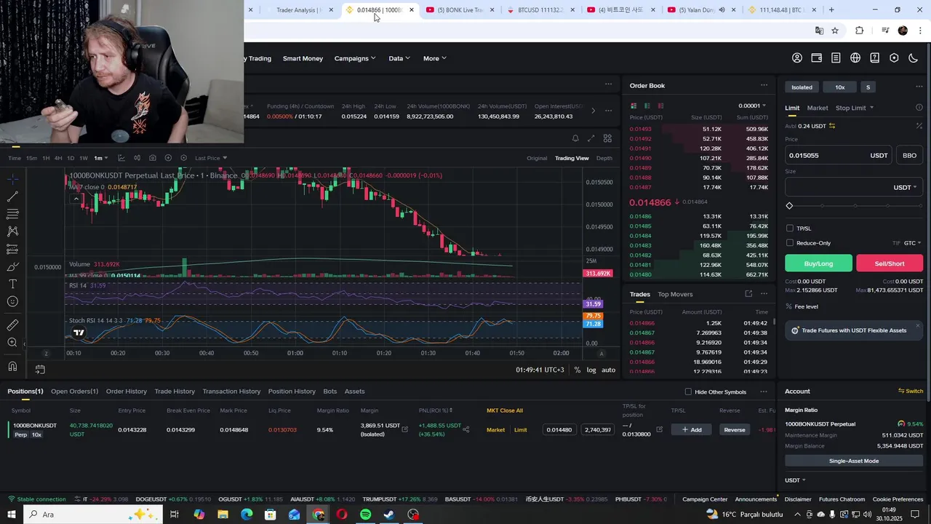
Task: Open the TIF GTC dropdown
Action: click(x=911, y=243)
